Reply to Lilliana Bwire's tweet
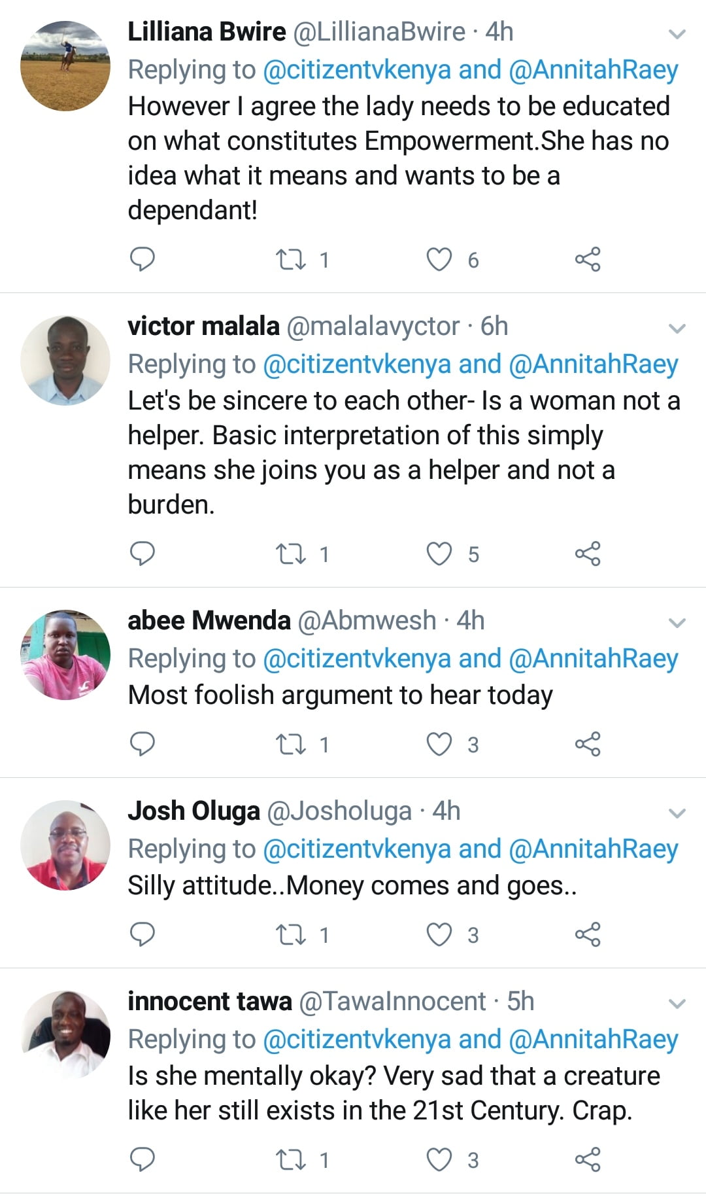 tap(143, 259)
